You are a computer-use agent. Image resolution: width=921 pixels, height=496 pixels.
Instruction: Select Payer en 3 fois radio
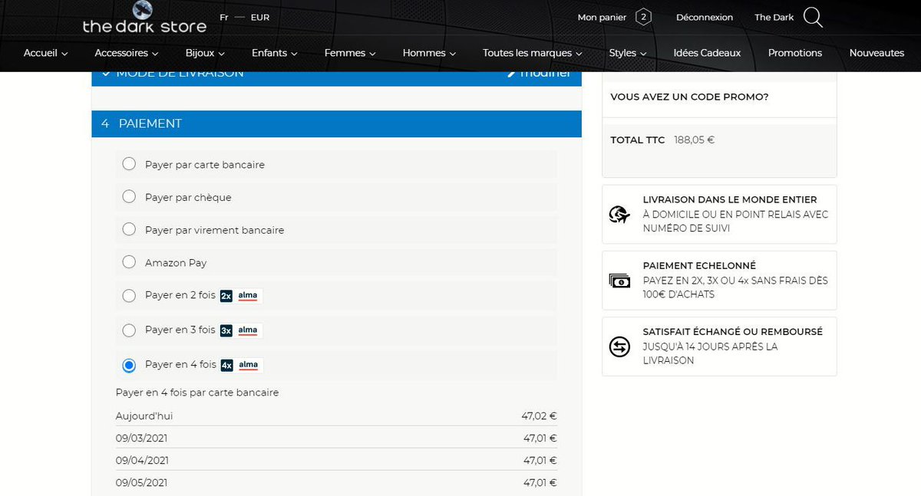129,330
